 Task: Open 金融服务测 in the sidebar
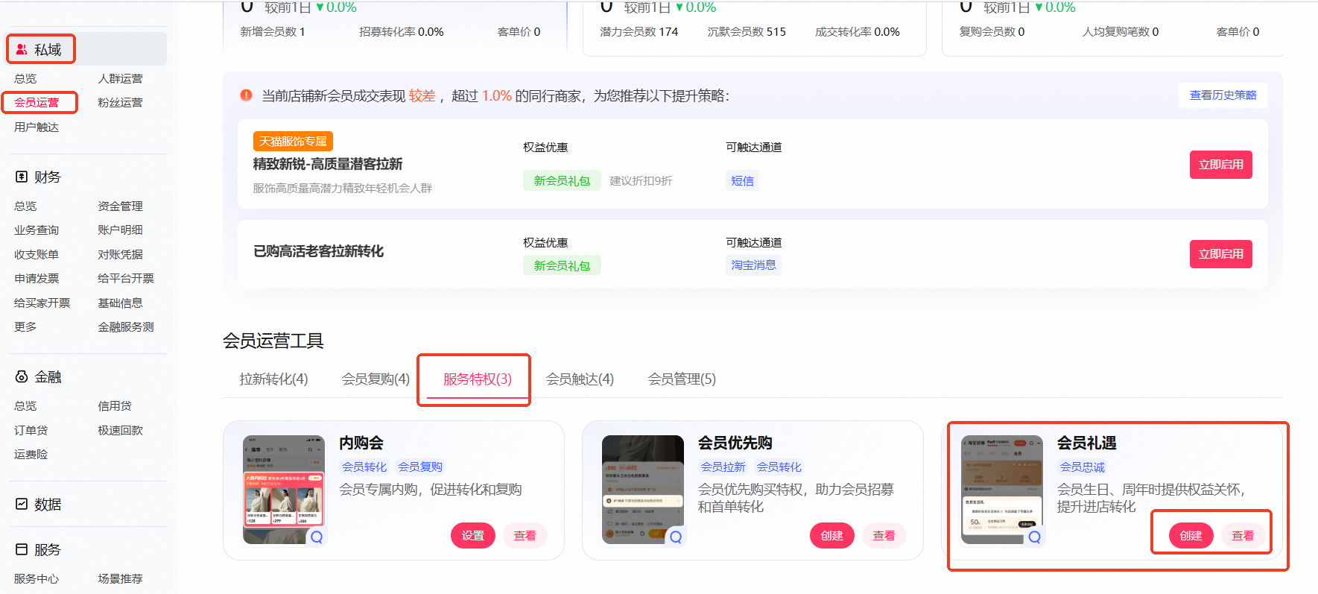click(x=126, y=327)
